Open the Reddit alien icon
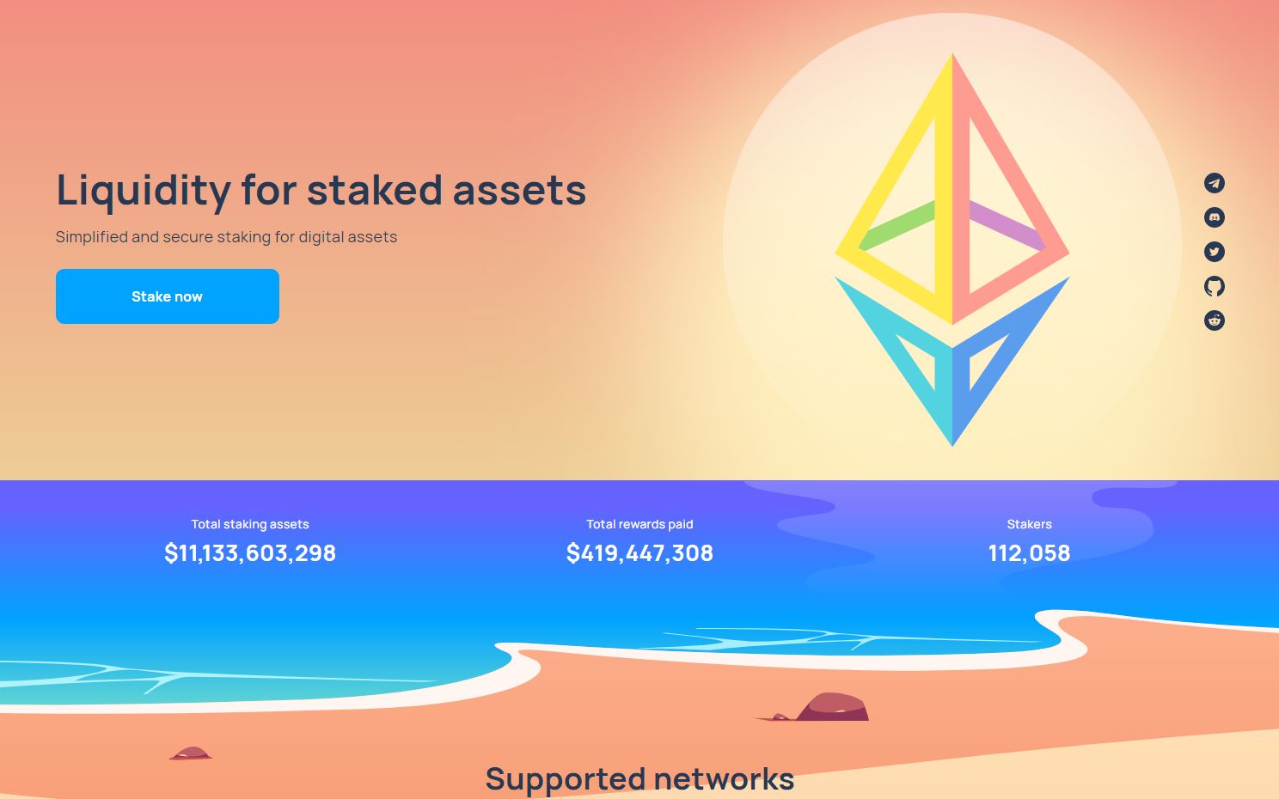This screenshot has width=1279, height=799. point(1214,320)
